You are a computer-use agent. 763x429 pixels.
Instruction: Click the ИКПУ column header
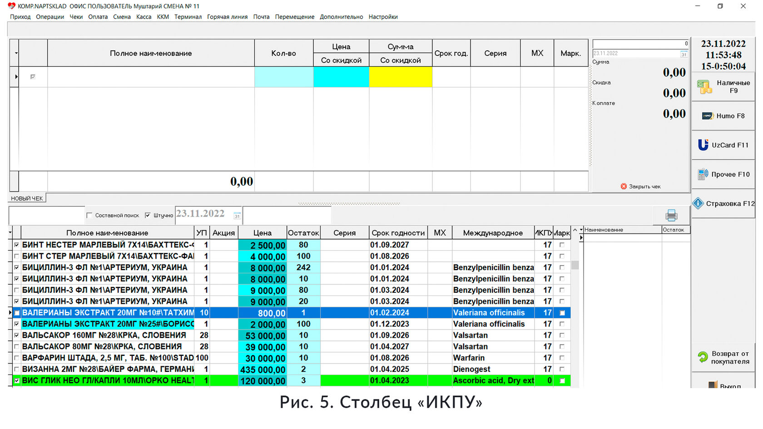tap(543, 232)
